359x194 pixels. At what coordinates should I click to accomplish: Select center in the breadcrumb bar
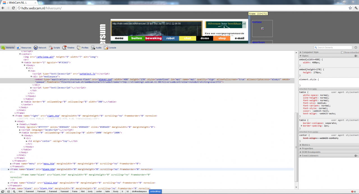[99, 191]
